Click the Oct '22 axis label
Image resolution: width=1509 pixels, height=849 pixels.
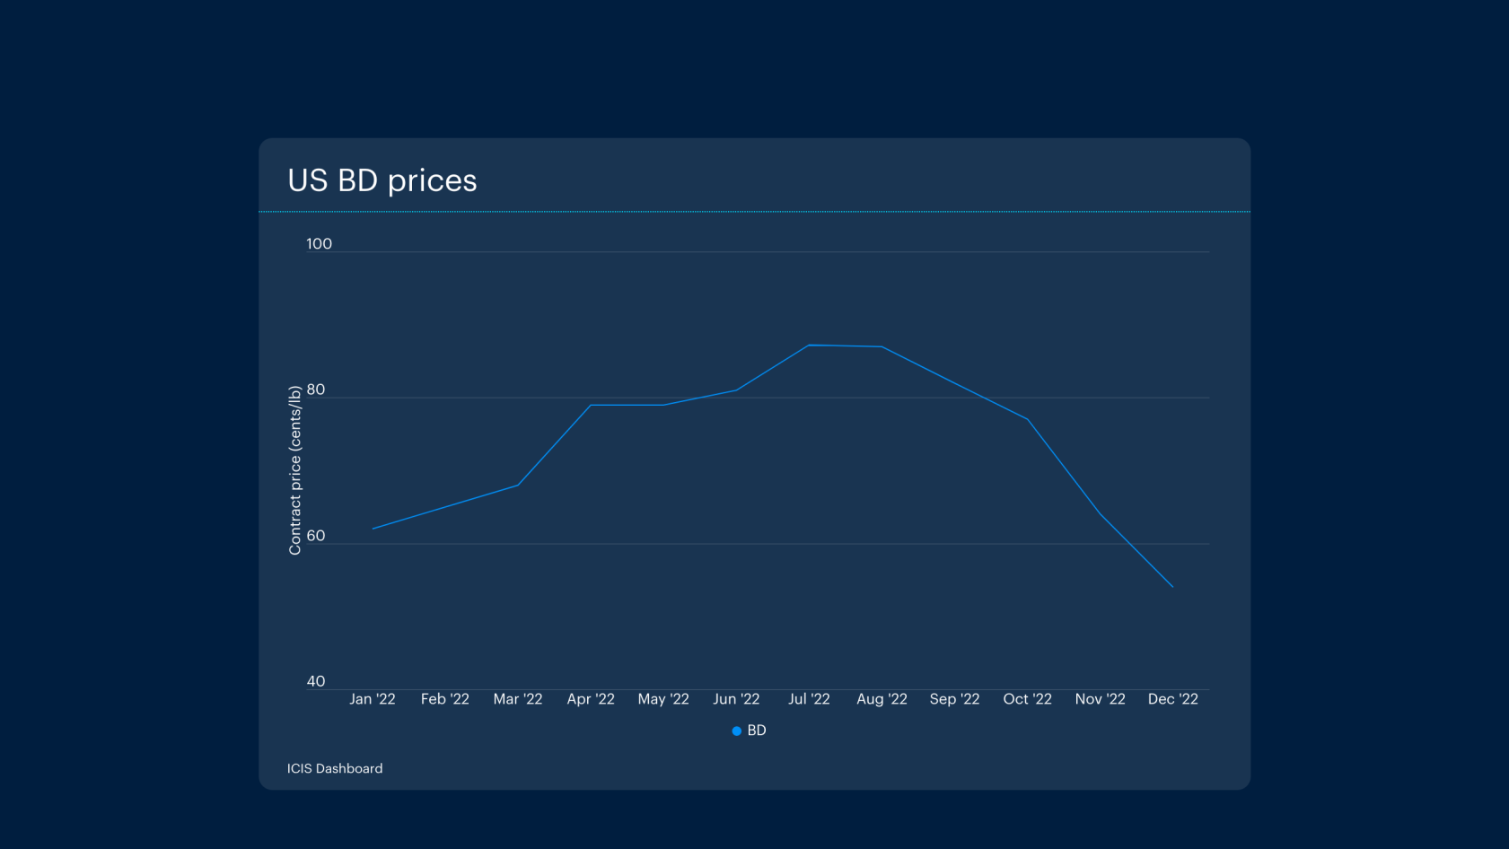point(1027,699)
